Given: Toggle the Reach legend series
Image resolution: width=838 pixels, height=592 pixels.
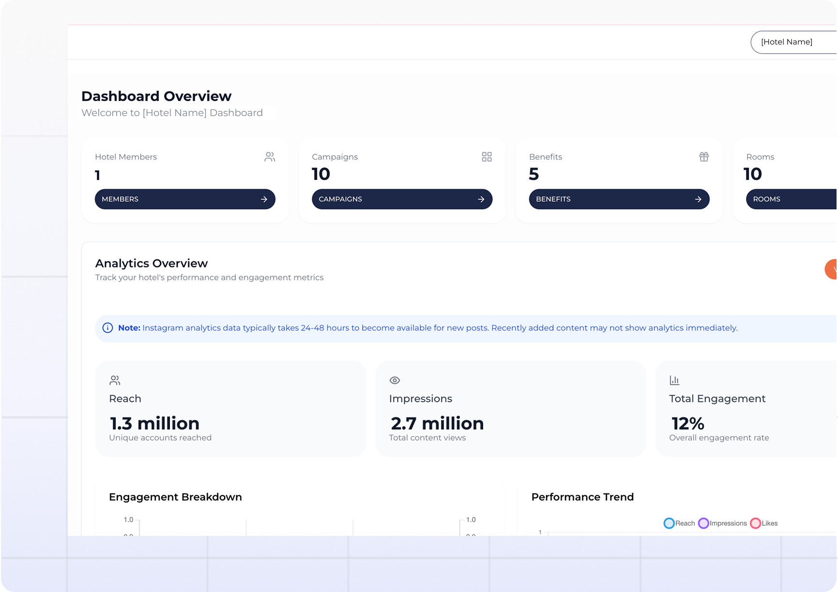Looking at the screenshot, I should point(679,523).
